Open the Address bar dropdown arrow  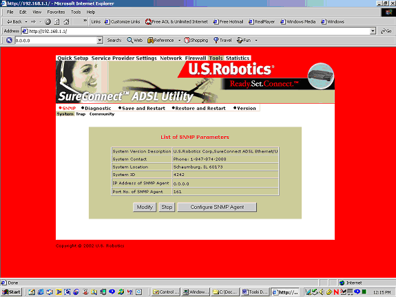tap(373, 31)
